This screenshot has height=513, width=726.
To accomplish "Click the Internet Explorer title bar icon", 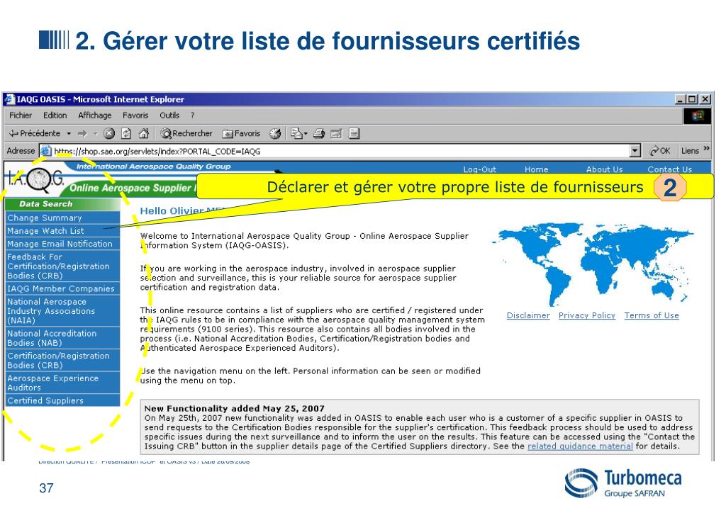I will click(9, 99).
